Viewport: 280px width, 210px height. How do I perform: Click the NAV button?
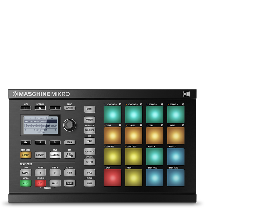[x=26, y=142]
